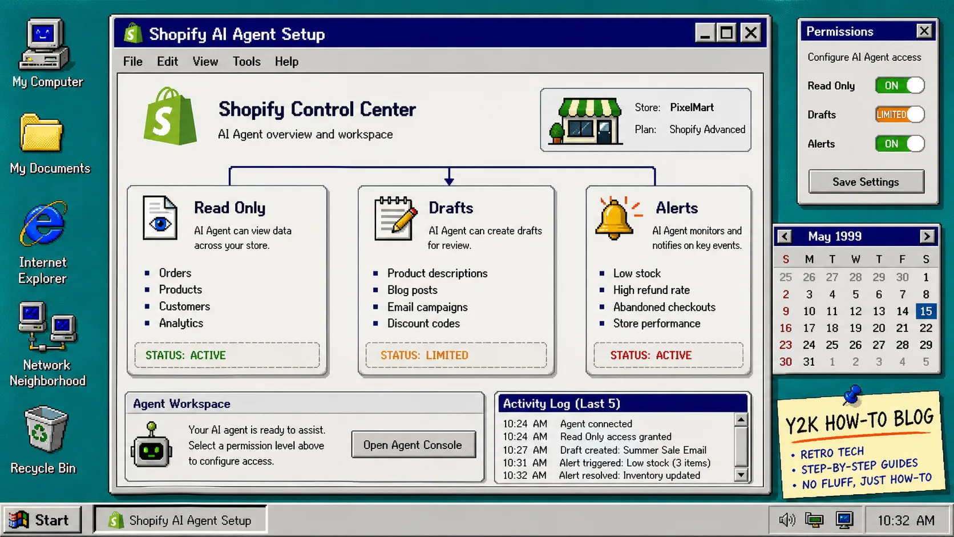Click Blog posts under Drafts
Image resolution: width=954 pixels, height=537 pixels.
click(413, 290)
